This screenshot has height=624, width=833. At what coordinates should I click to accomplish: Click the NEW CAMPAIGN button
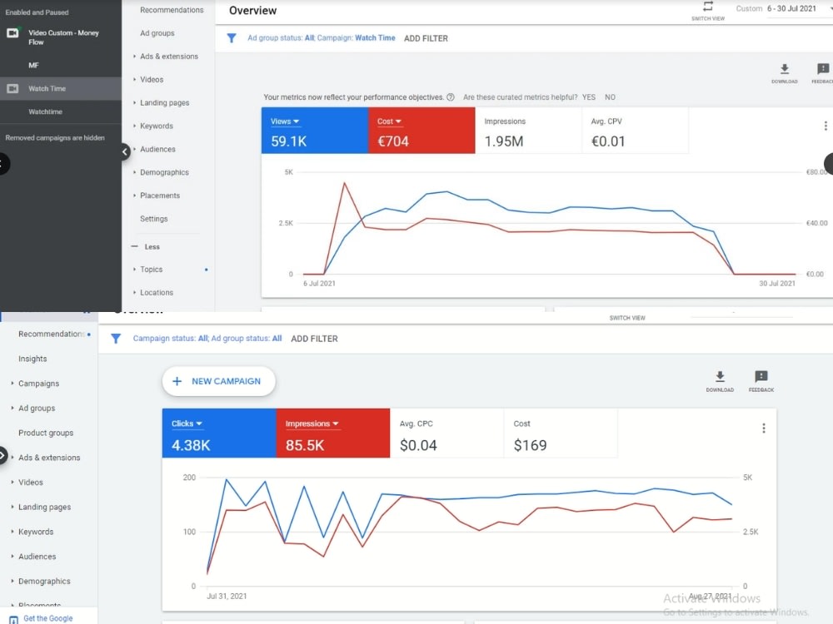point(218,381)
